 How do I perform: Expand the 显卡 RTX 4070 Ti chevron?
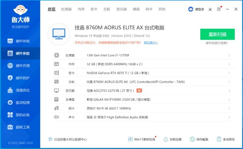point(229,73)
